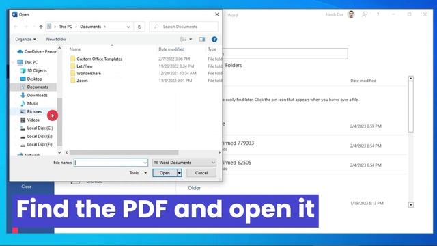The height and width of the screenshot is (246, 437).
Task: Click the Word Help question mark
Action: pyautogui.click(x=378, y=14)
